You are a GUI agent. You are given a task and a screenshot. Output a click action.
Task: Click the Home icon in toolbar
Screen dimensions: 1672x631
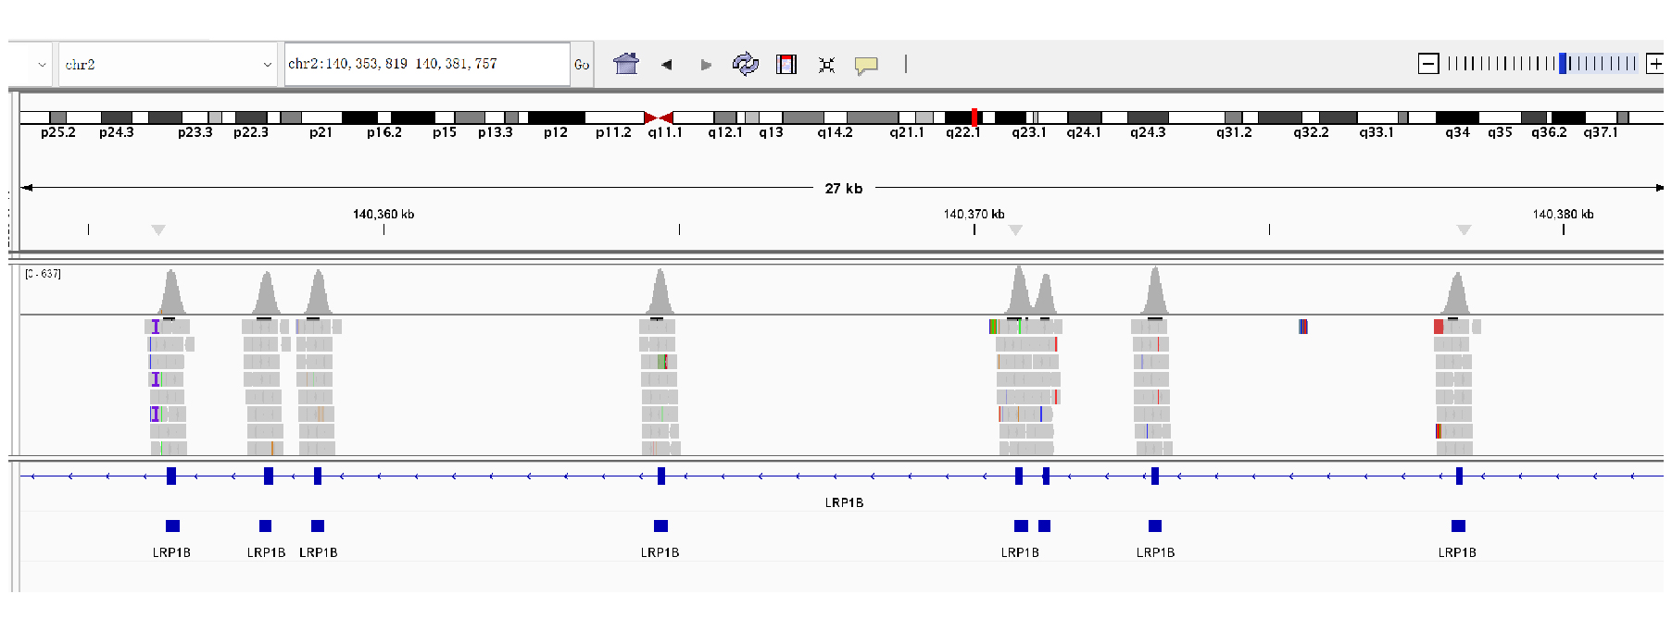coord(626,64)
